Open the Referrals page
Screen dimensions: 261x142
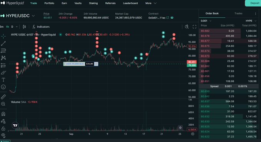110,3
